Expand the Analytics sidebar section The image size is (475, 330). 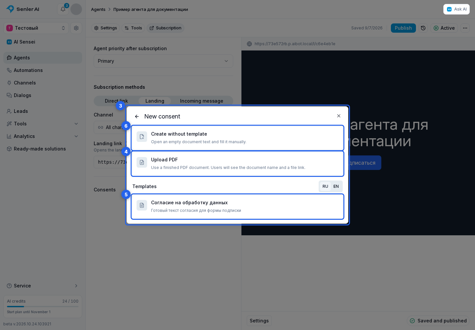pos(43,136)
